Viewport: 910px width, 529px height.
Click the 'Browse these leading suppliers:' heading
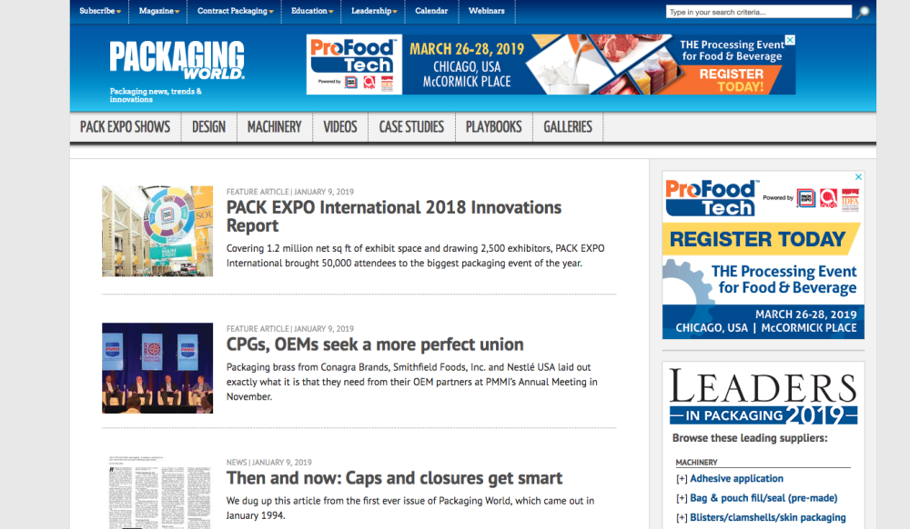coord(750,438)
